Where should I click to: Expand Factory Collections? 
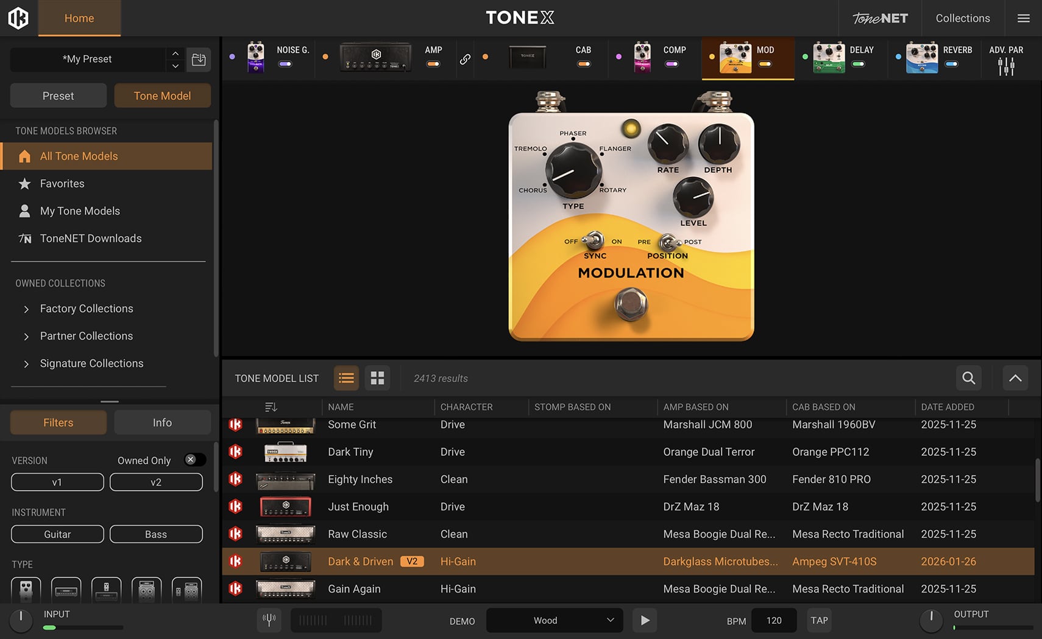[26, 309]
